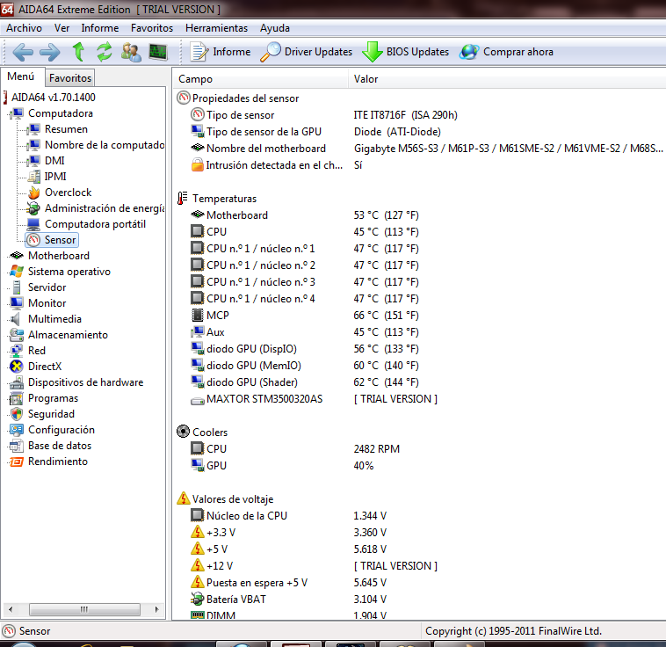
Task: Select Nombre de la computadora item
Action: click(x=105, y=145)
